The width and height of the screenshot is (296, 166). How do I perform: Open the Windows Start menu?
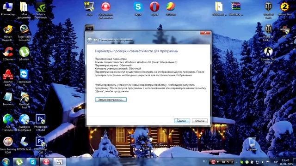6,162
